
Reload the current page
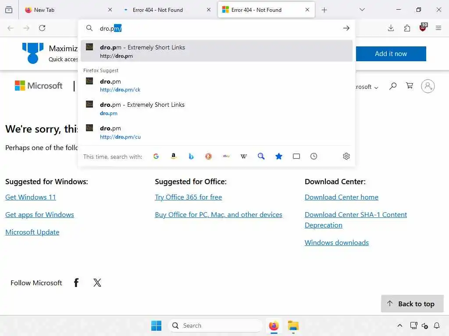(42, 28)
